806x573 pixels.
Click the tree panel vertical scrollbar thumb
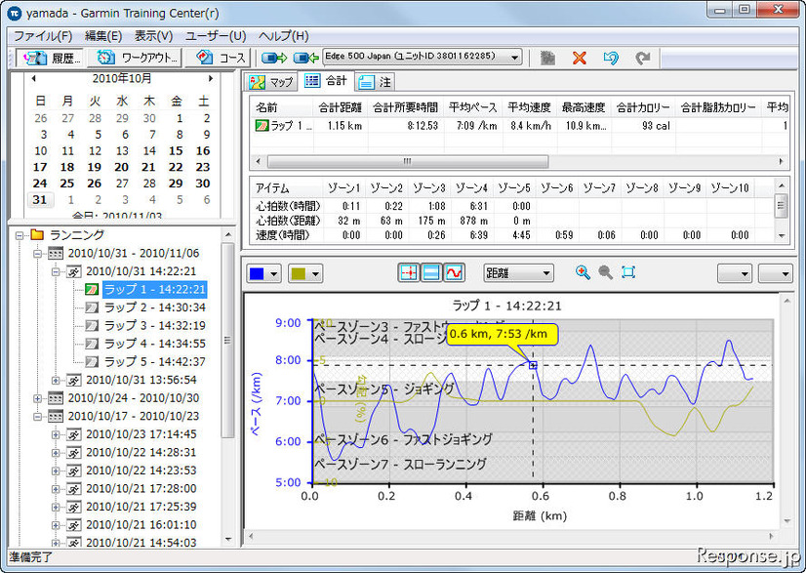click(x=227, y=341)
